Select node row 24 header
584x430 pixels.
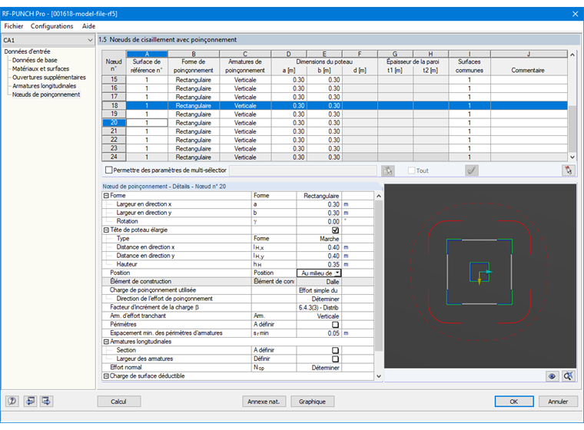[x=114, y=157]
